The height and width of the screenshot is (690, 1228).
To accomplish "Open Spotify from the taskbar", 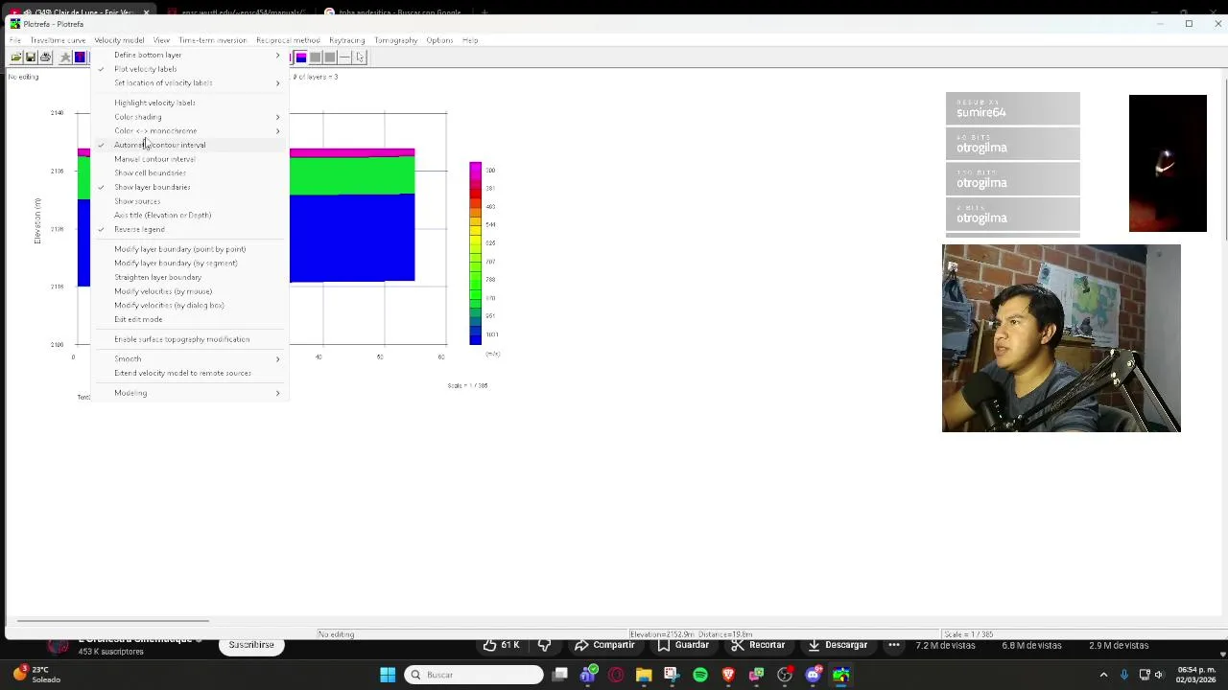I will (700, 675).
